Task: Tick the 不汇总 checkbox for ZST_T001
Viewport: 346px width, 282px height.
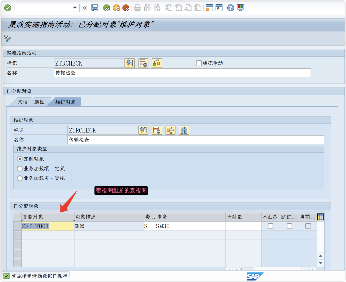Action: pos(270,226)
